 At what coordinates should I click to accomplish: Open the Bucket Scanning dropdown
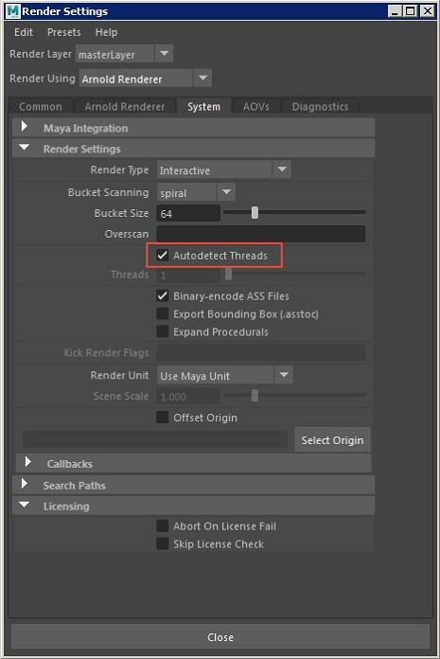(196, 192)
